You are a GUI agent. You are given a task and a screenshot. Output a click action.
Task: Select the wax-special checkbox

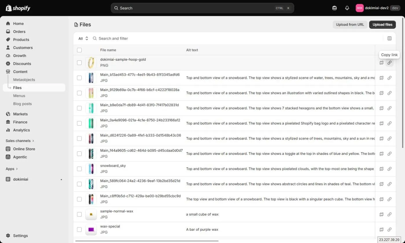click(79, 229)
